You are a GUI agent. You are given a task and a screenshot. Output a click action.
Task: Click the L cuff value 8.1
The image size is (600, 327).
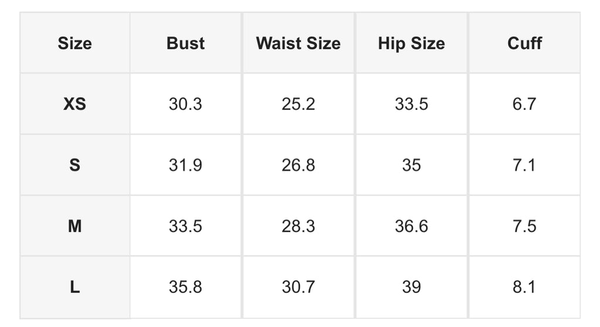524,287
